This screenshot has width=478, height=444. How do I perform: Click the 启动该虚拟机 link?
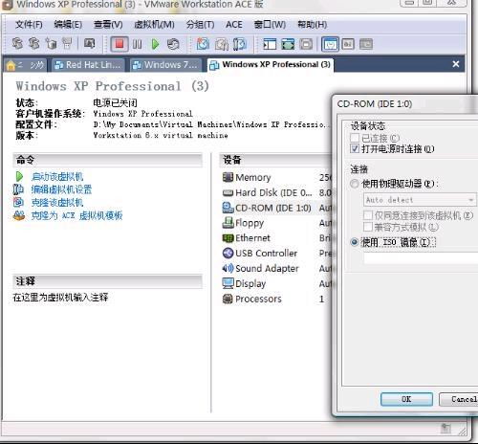[x=57, y=177]
